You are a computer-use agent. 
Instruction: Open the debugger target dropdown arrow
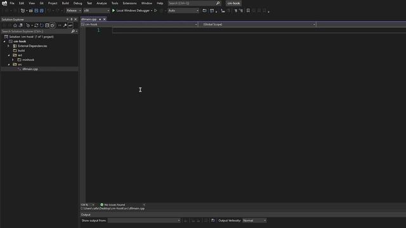[152, 11]
